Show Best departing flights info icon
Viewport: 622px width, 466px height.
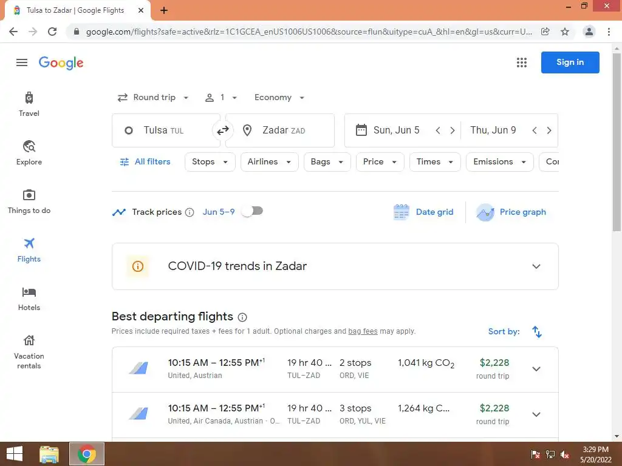point(242,317)
